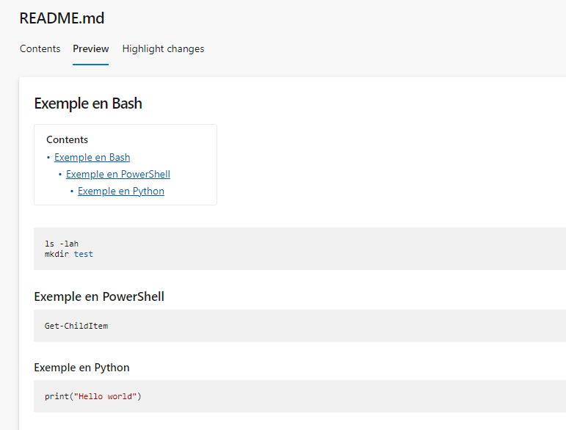Click bullet beside Exemple en PowerShell link

(x=60, y=174)
